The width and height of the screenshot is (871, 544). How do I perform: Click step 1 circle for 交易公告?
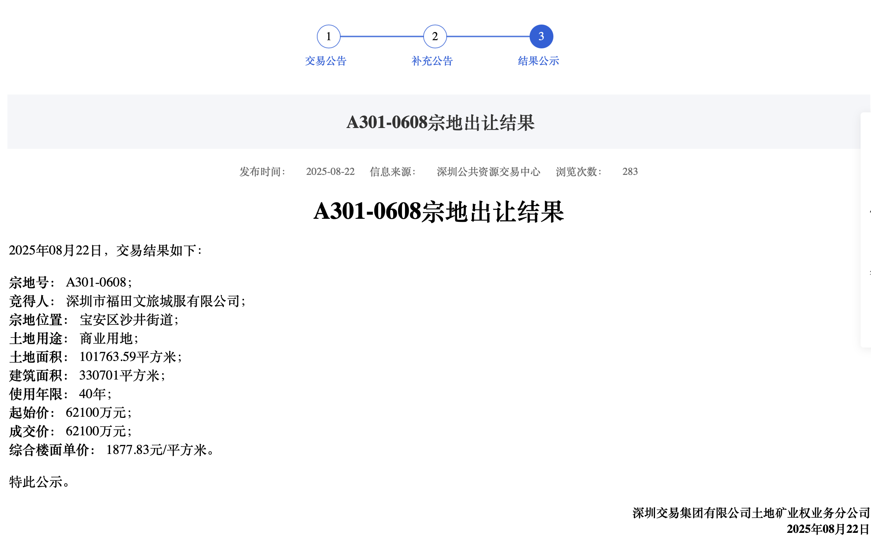point(328,36)
